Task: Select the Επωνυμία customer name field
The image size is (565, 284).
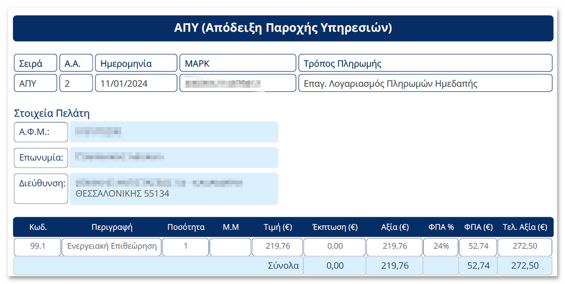Action: click(174, 157)
